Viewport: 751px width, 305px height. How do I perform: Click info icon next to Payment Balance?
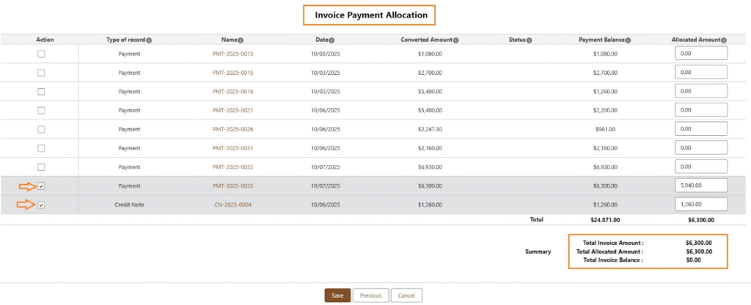[629, 40]
